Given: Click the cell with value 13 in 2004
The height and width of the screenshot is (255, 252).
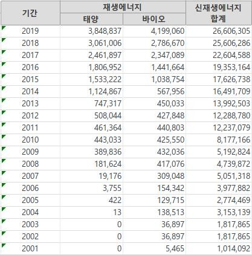Looking at the screenshot, I should pos(91,212).
